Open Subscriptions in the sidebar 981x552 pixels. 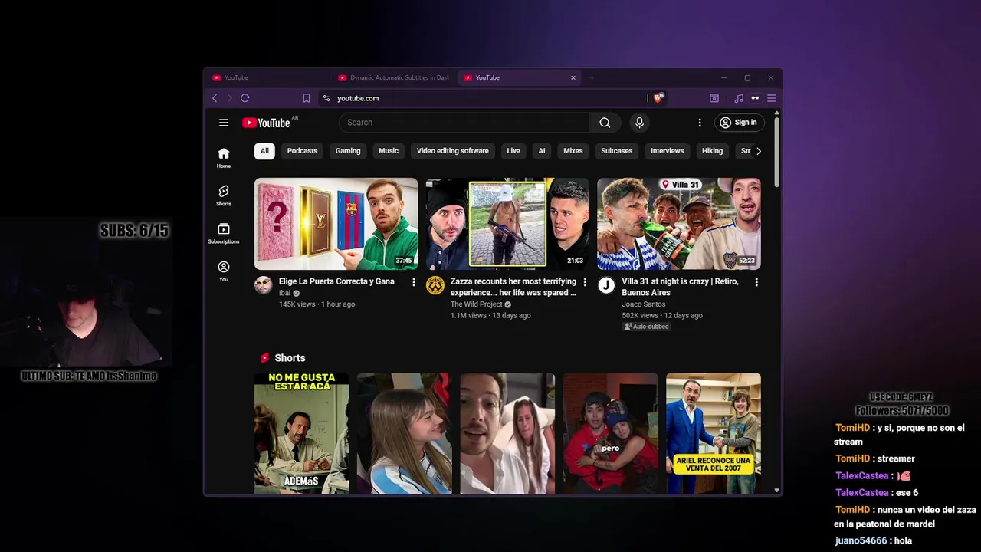[x=224, y=234]
